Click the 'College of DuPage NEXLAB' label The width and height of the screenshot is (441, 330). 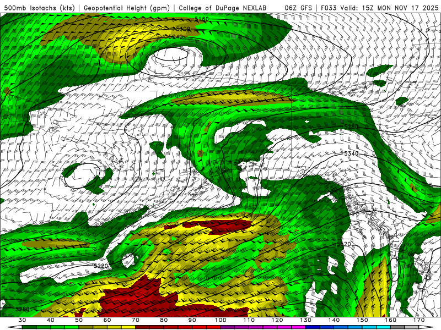tap(222, 8)
